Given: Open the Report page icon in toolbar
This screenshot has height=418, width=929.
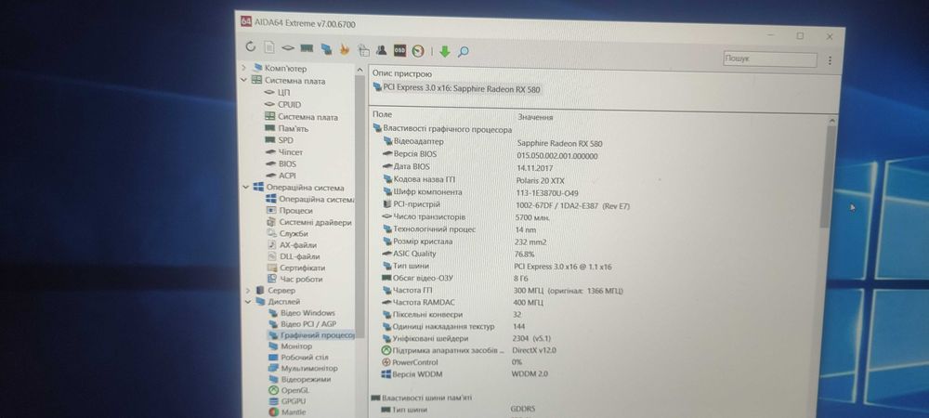Looking at the screenshot, I should (x=269, y=47).
